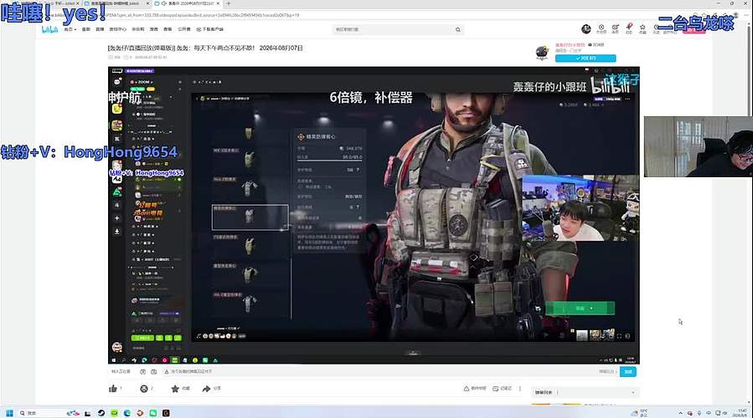Open a new browser tab with plus button
The width and height of the screenshot is (753, 418).
pos(228,3)
